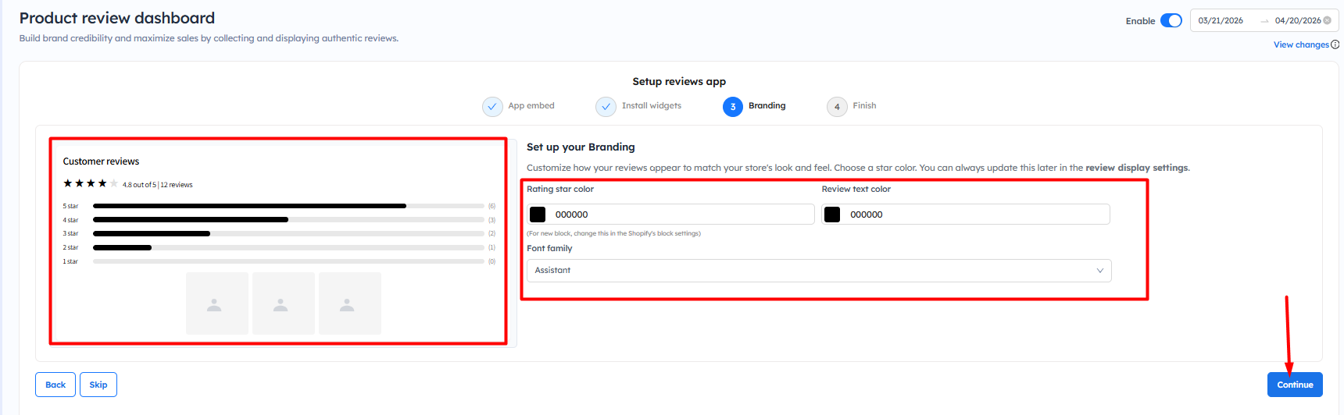Click the Branding step number 3 circle
The height and width of the screenshot is (415, 1344).
732,107
